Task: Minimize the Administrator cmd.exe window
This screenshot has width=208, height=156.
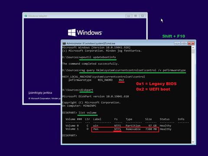Action: coord(177,43)
